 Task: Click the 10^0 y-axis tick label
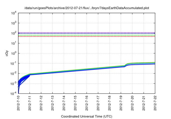(x=14, y=53)
